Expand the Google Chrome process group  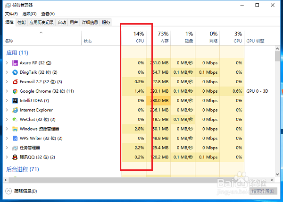(x=7, y=91)
